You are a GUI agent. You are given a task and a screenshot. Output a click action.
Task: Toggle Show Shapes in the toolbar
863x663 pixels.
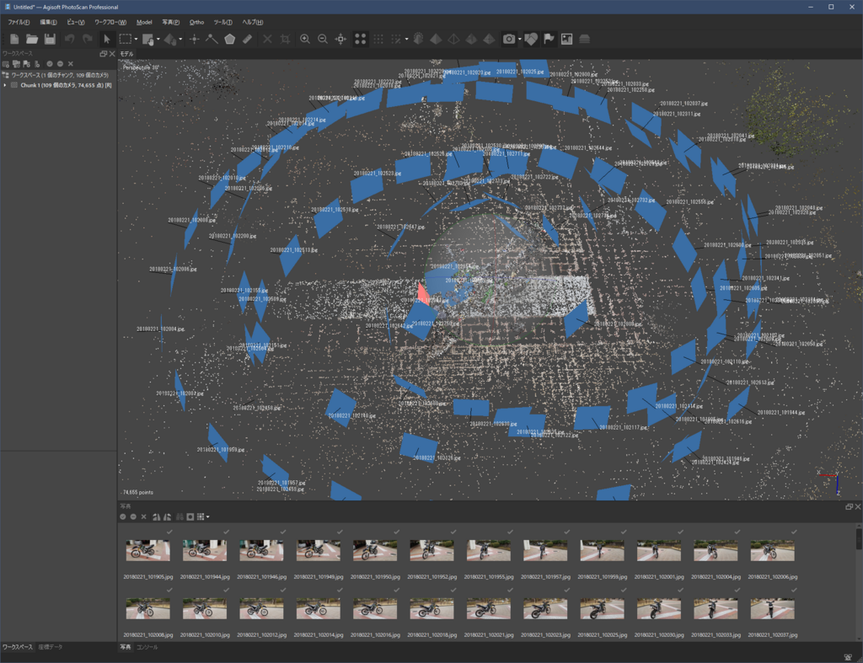(531, 39)
